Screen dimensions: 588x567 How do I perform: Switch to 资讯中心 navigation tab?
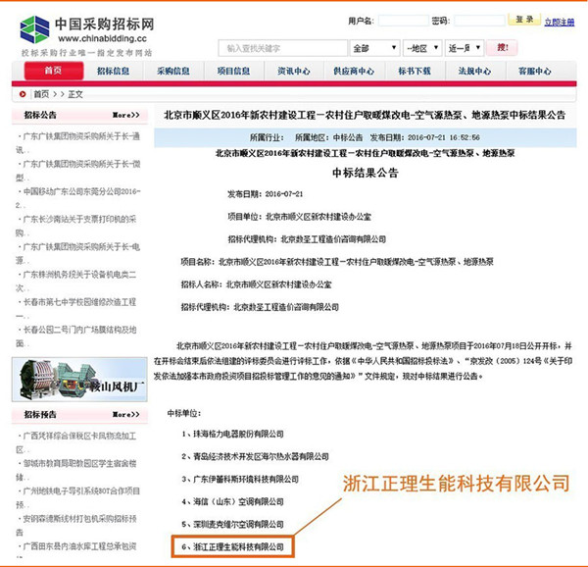[293, 72]
